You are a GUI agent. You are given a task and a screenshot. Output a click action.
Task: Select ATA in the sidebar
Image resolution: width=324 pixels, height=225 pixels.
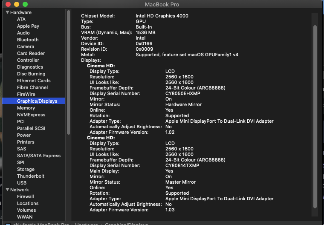click(x=21, y=19)
